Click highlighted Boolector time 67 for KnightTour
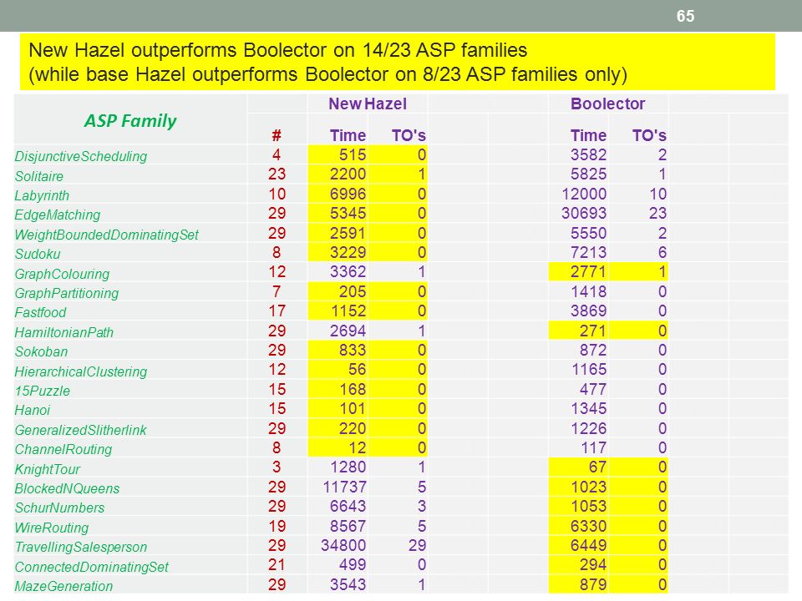 pos(597,467)
